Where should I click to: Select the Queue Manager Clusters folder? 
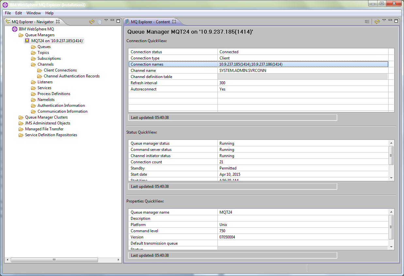pos(46,117)
